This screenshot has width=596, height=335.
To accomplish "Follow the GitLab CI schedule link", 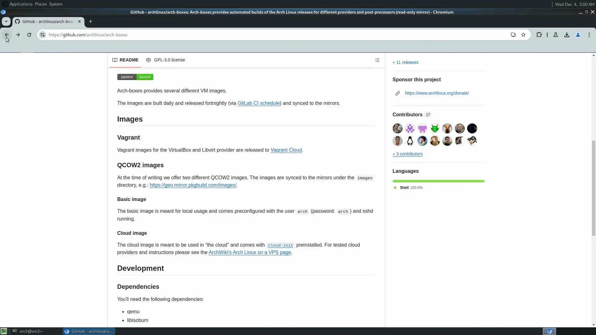I will point(258,103).
